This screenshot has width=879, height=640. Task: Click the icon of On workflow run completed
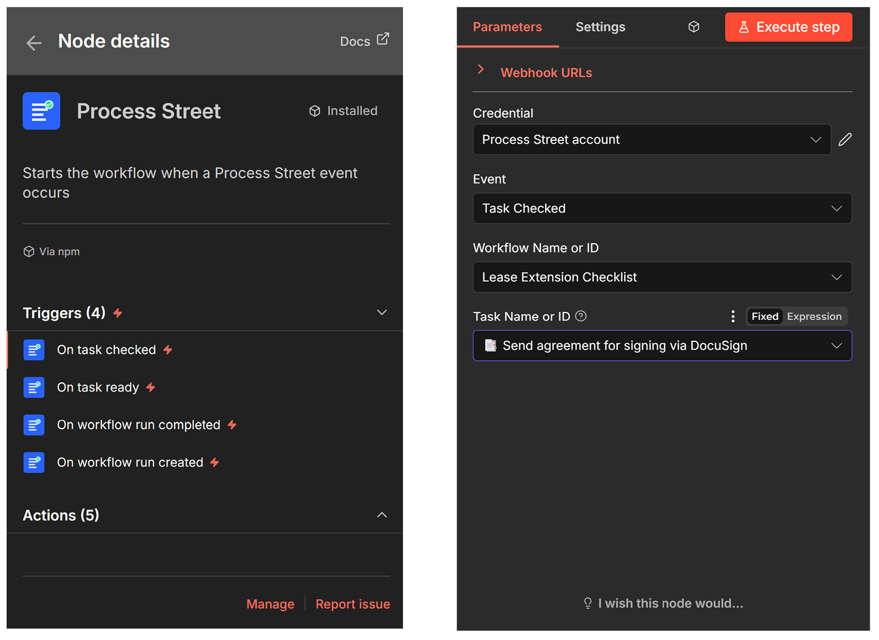[x=34, y=425]
